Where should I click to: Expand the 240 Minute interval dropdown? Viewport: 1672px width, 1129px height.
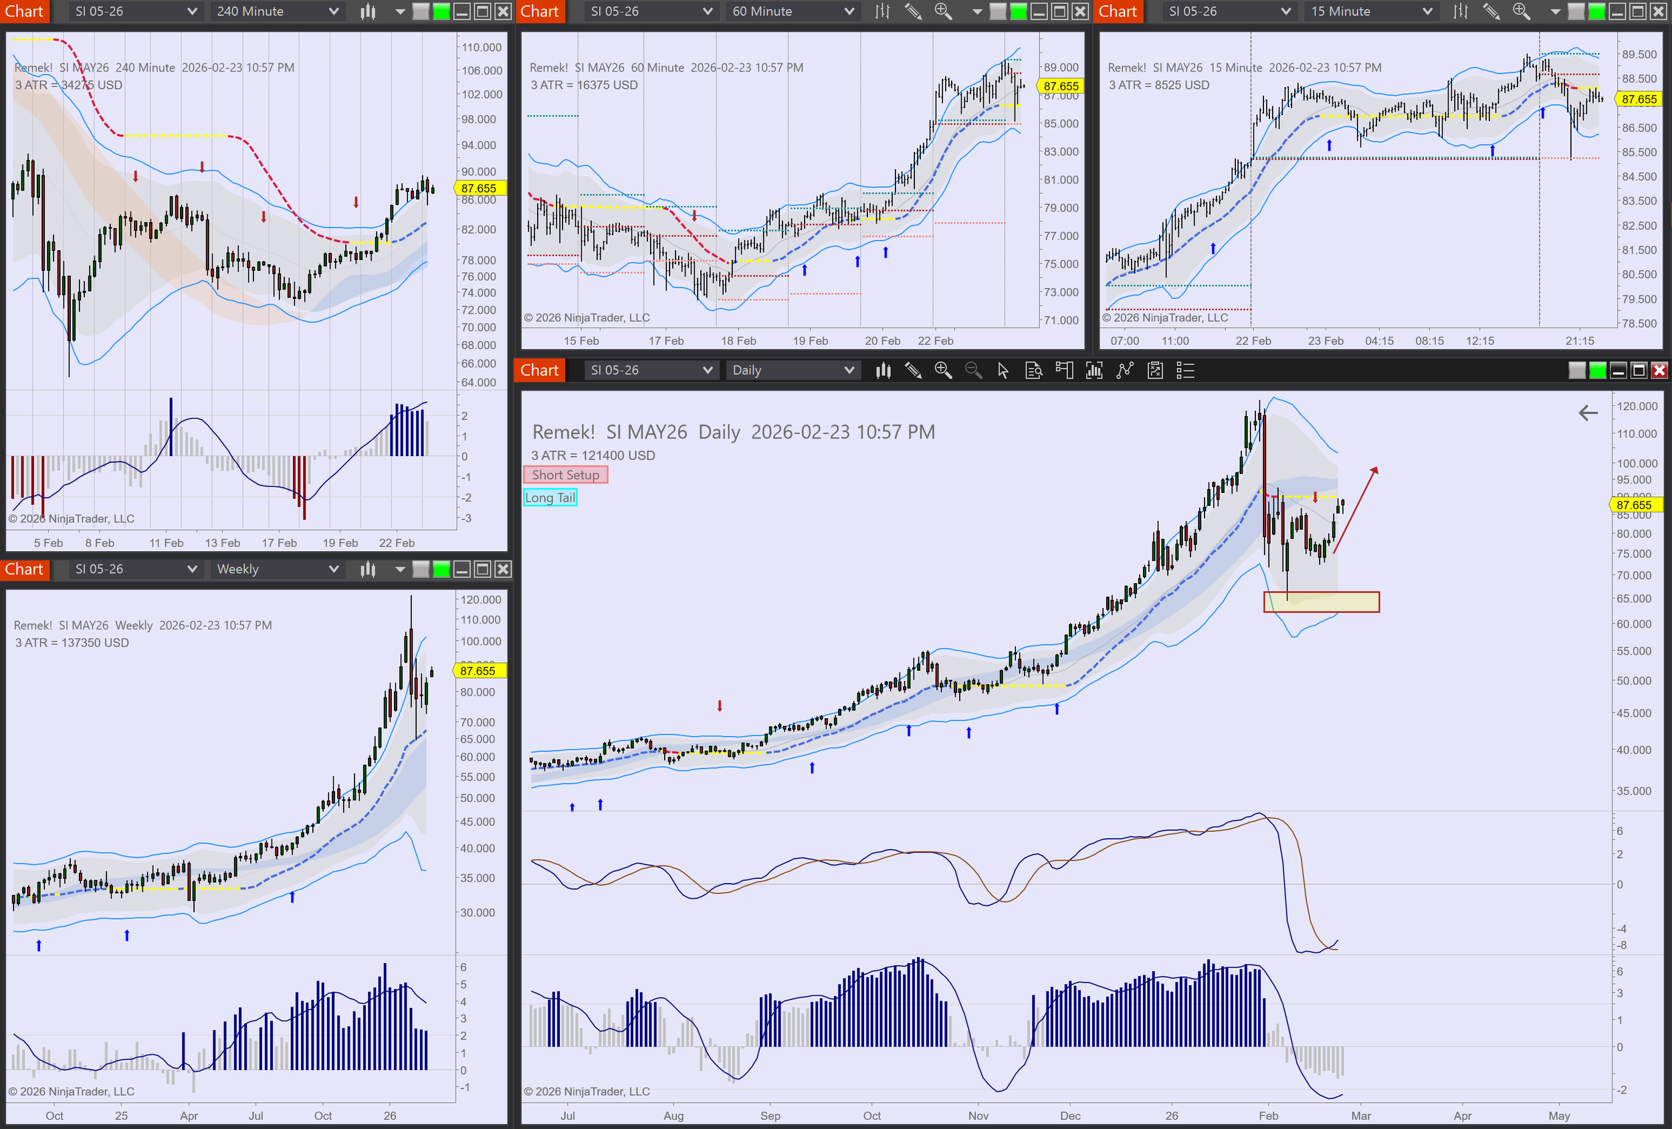277,11
